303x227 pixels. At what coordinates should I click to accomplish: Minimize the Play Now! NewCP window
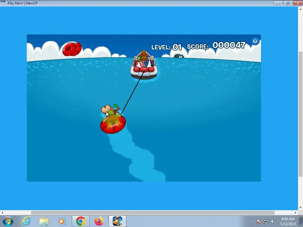[278, 3]
